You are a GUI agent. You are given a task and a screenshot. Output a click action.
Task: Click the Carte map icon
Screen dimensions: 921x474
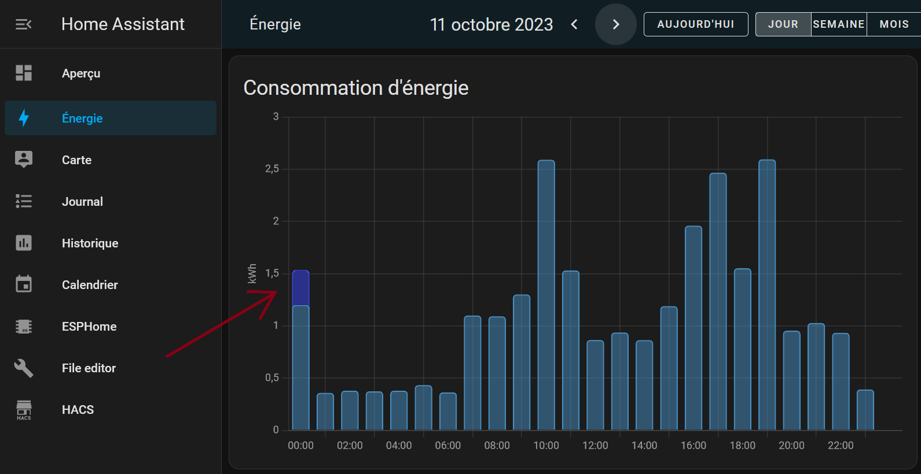point(24,160)
